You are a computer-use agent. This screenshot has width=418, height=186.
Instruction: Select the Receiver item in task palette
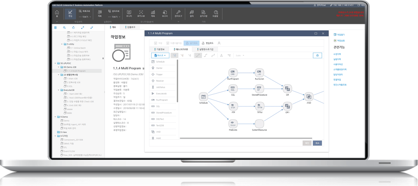point(163,81)
